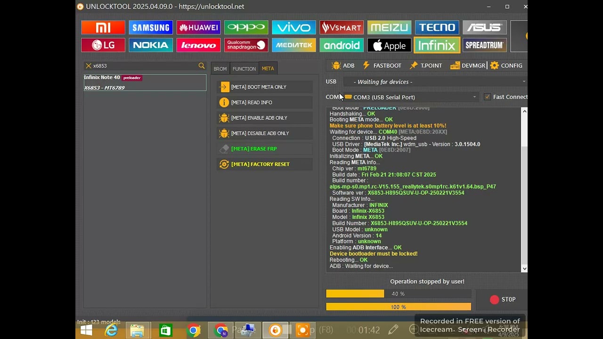Select the LG brand icon

pos(103,45)
